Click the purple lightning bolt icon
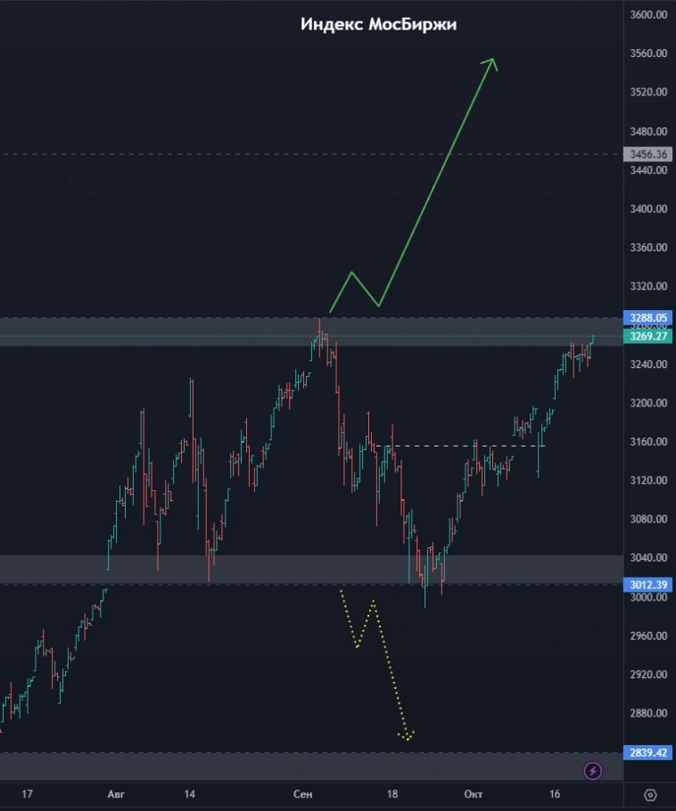Screen dimensions: 676x811 pos(593,771)
